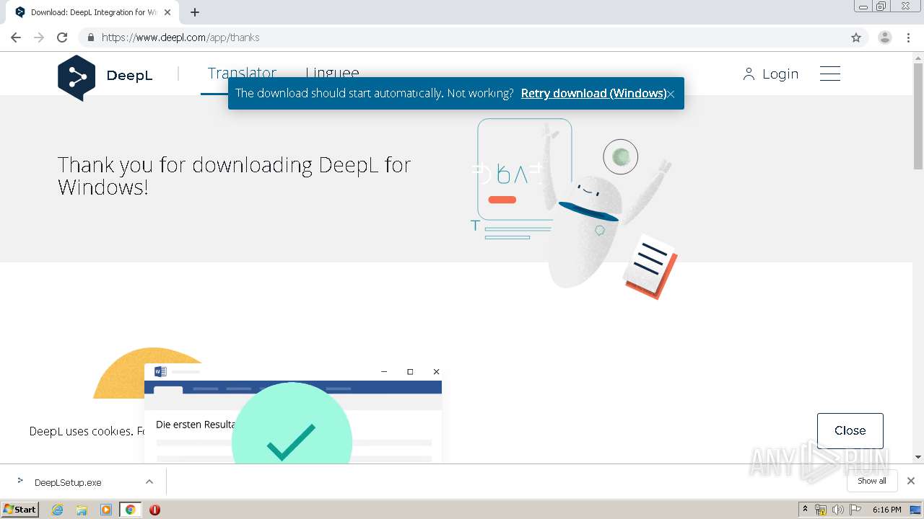Switch to Linguee tab
This screenshot has height=519, width=924.
[x=332, y=74]
